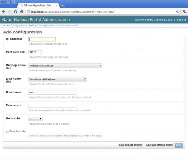Open the Configuration breadcrumb link

click(19, 25)
